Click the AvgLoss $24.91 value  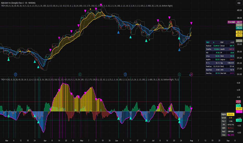click(230, 60)
